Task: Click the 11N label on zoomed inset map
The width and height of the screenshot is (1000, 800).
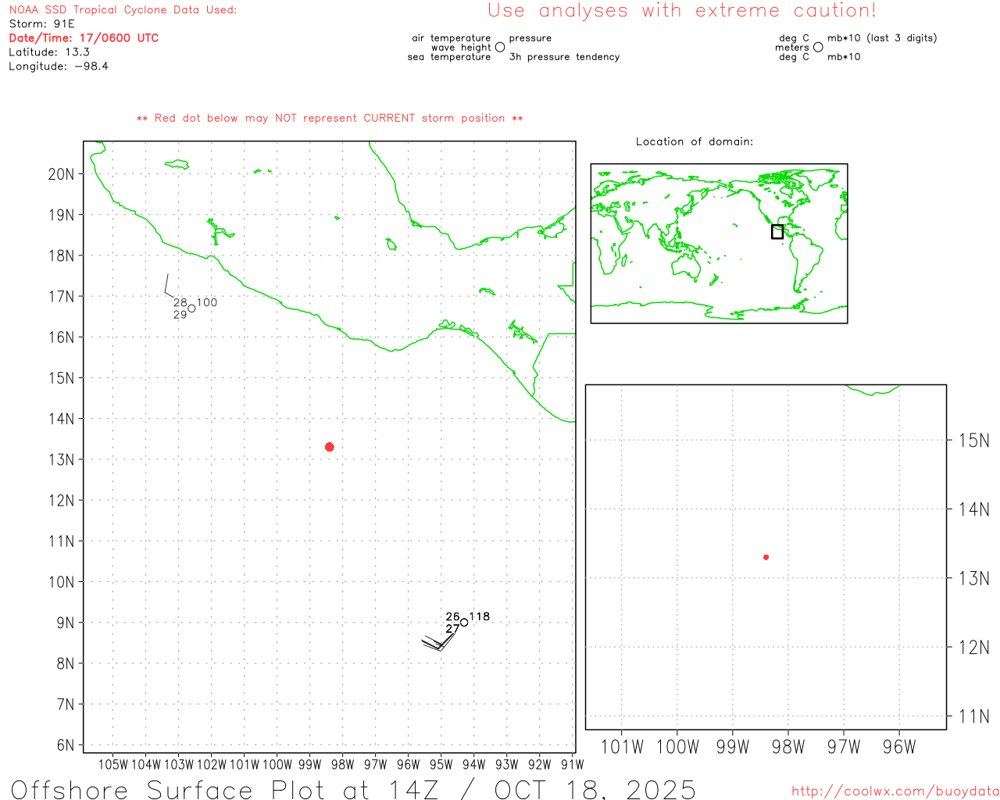Action: 973,716
